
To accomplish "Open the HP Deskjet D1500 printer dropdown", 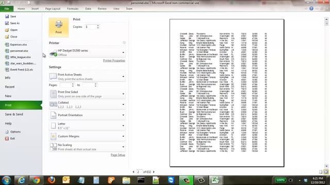I will (87, 52).
